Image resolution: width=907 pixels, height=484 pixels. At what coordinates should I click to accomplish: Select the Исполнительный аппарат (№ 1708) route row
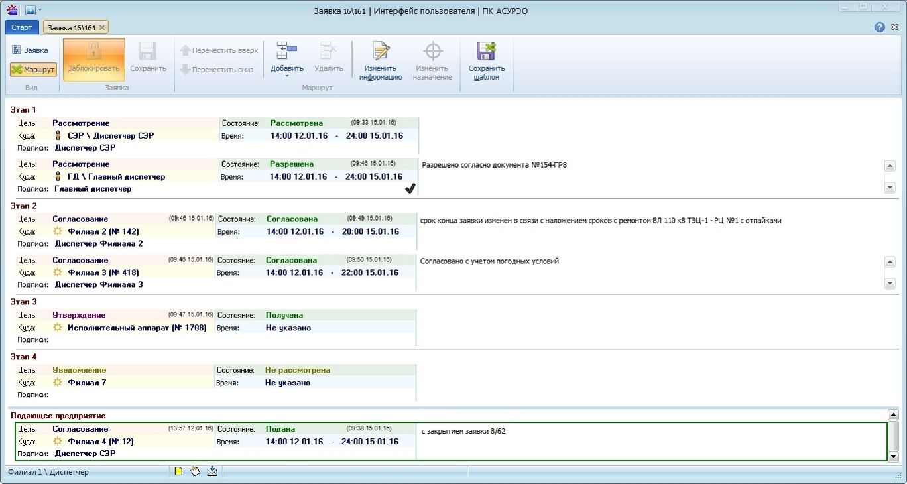(x=137, y=328)
